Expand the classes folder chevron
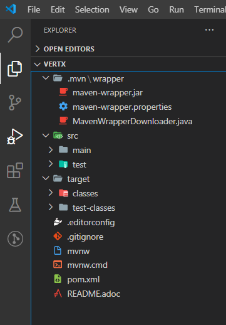This screenshot has width=226, height=325. point(51,193)
